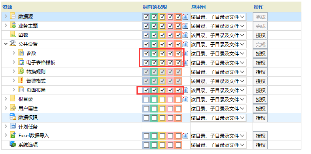Uncheck the yellow-column checkbox for 函数

(x=162, y=35)
